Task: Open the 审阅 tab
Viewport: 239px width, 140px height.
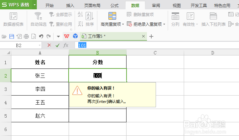Action: [x=156, y=6]
